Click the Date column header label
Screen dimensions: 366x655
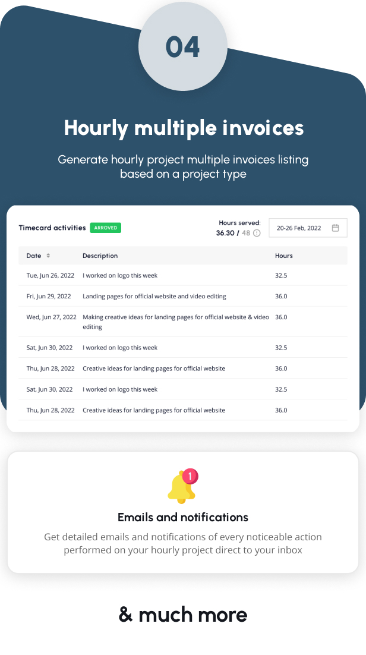pos(34,256)
